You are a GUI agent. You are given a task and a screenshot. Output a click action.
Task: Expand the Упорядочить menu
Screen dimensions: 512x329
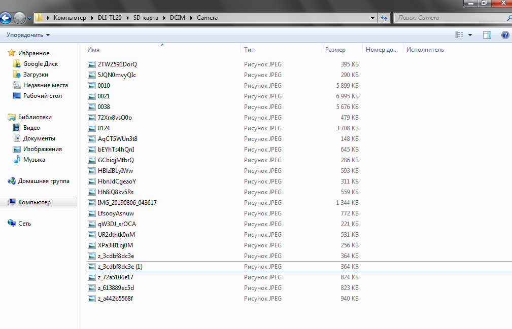point(28,35)
